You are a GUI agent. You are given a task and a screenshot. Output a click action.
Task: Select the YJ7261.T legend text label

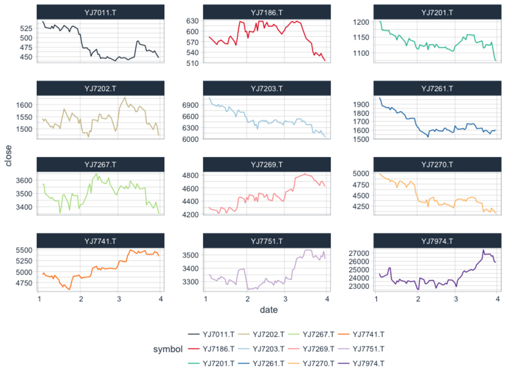[268, 364]
